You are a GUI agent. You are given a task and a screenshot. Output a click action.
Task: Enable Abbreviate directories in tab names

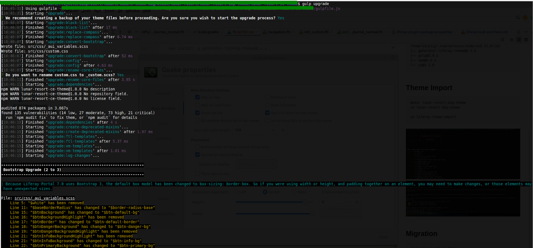point(197,120)
